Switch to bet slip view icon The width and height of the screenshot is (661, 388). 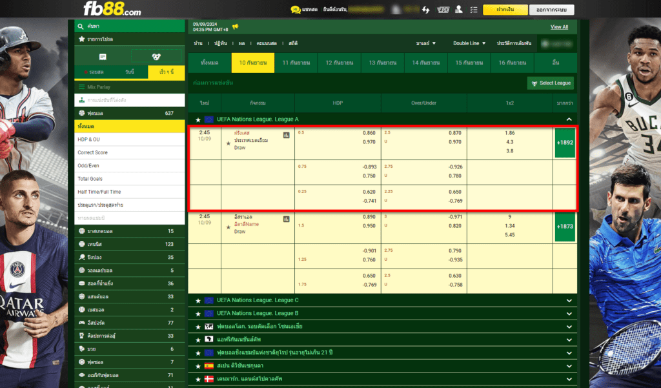point(103,57)
